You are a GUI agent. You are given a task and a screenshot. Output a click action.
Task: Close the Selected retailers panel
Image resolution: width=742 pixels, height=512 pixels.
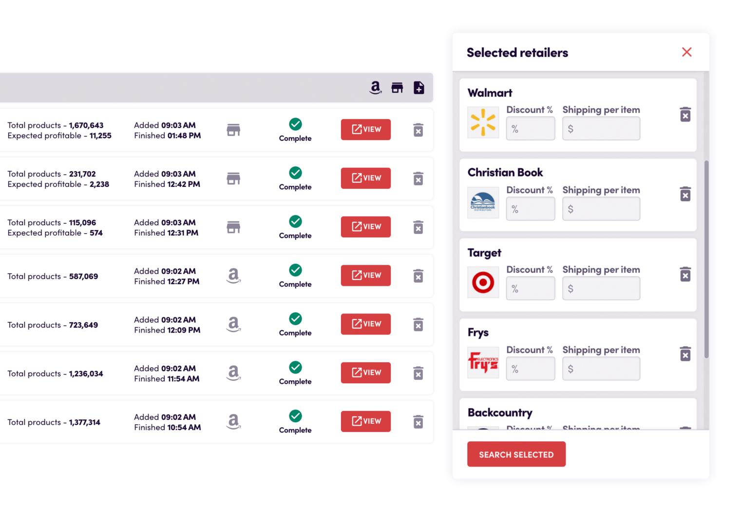(686, 52)
